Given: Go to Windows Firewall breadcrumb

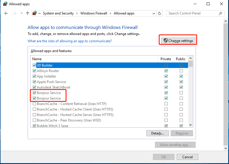Looking at the screenshot, I should (x=94, y=13).
